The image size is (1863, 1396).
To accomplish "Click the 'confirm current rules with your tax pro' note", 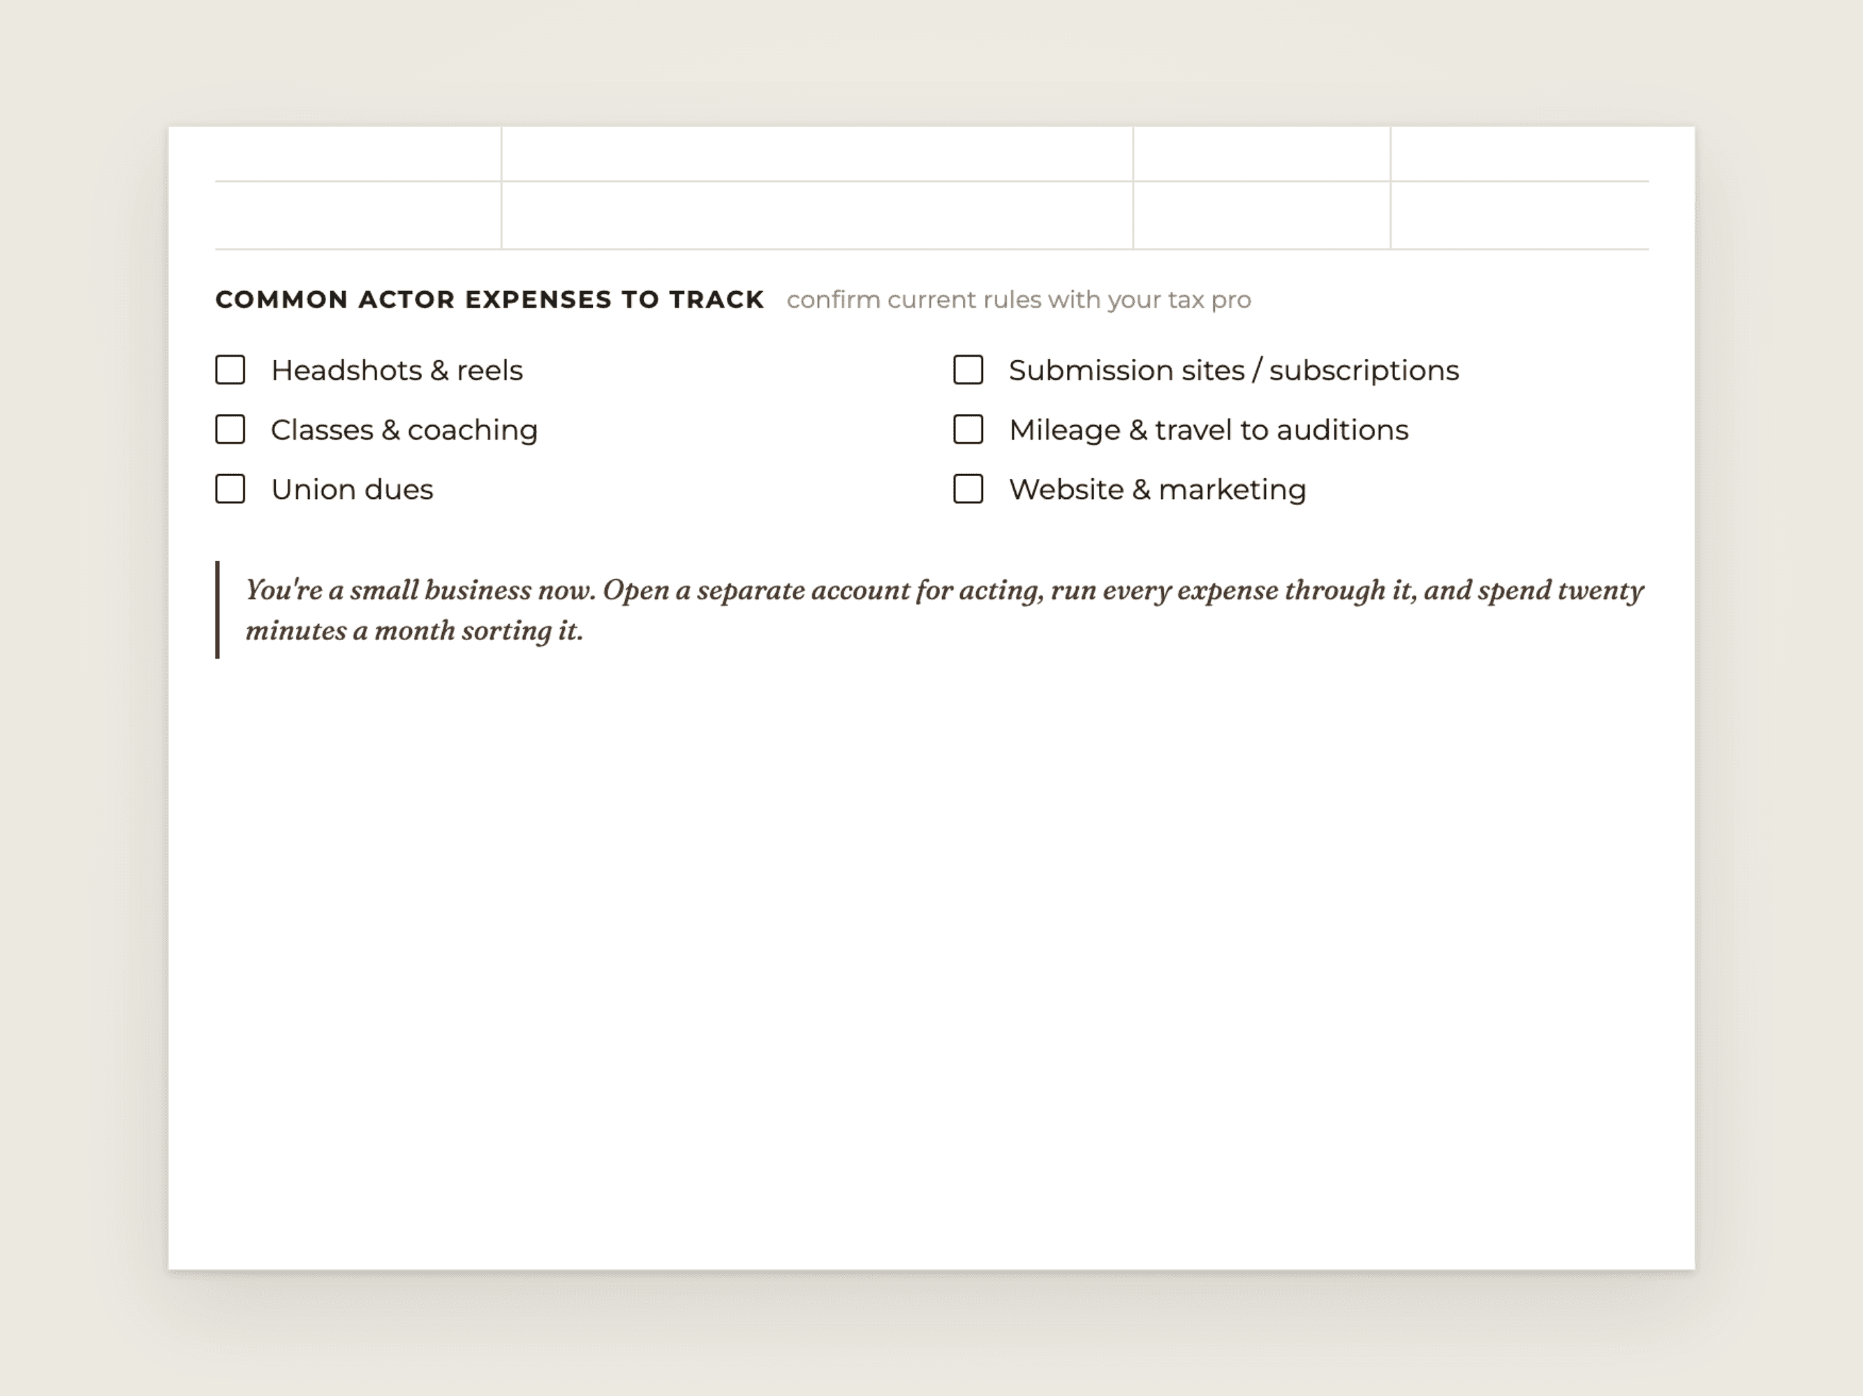I will [1019, 299].
